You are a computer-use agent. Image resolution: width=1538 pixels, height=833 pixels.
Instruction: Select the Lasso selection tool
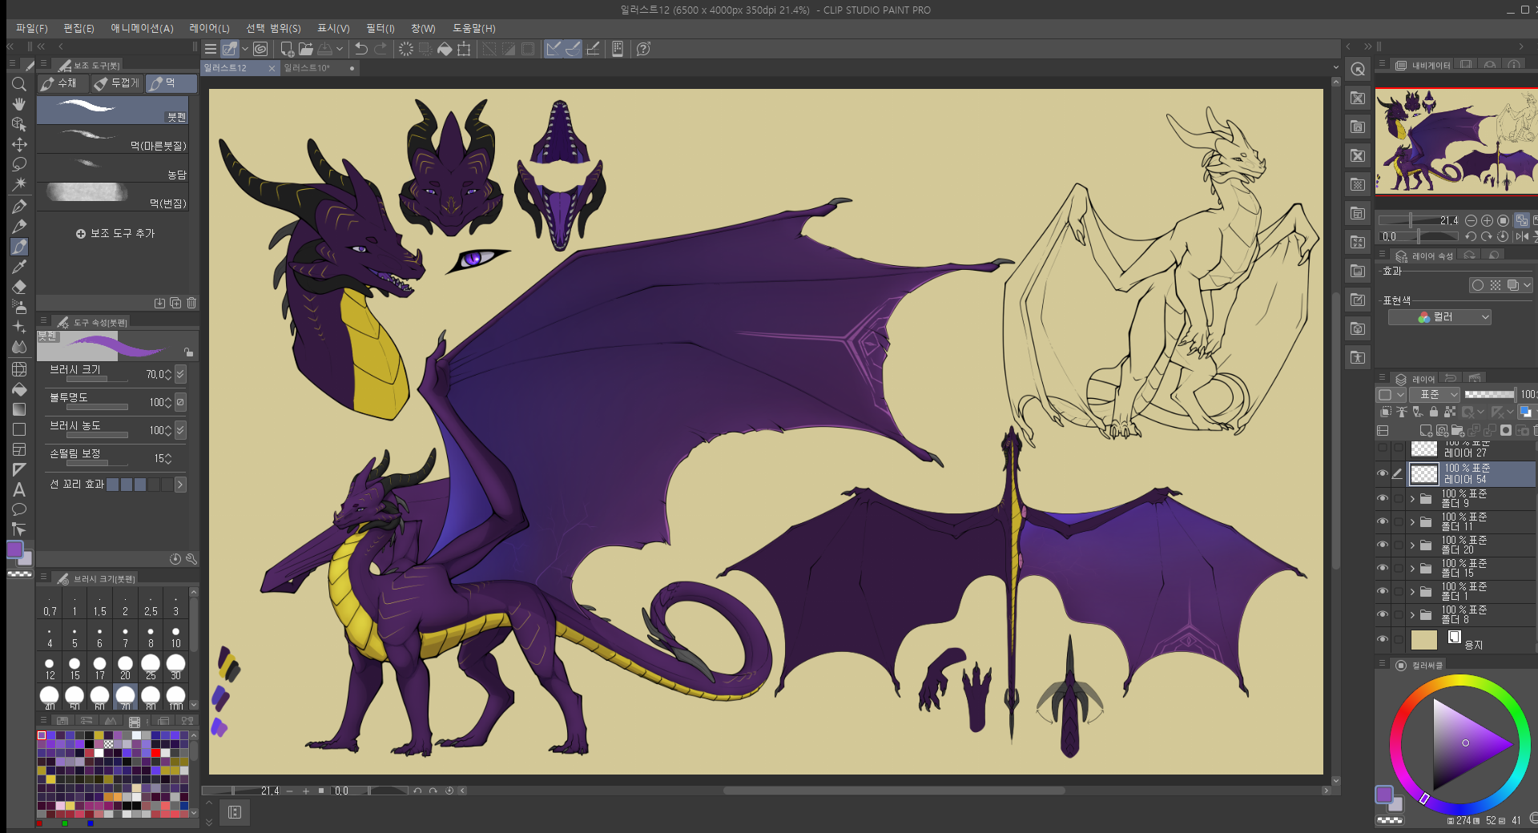coord(19,164)
